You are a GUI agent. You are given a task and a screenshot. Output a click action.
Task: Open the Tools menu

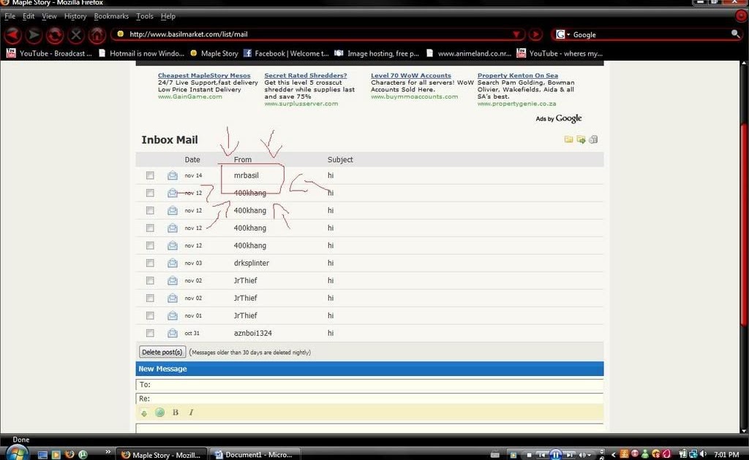point(145,16)
